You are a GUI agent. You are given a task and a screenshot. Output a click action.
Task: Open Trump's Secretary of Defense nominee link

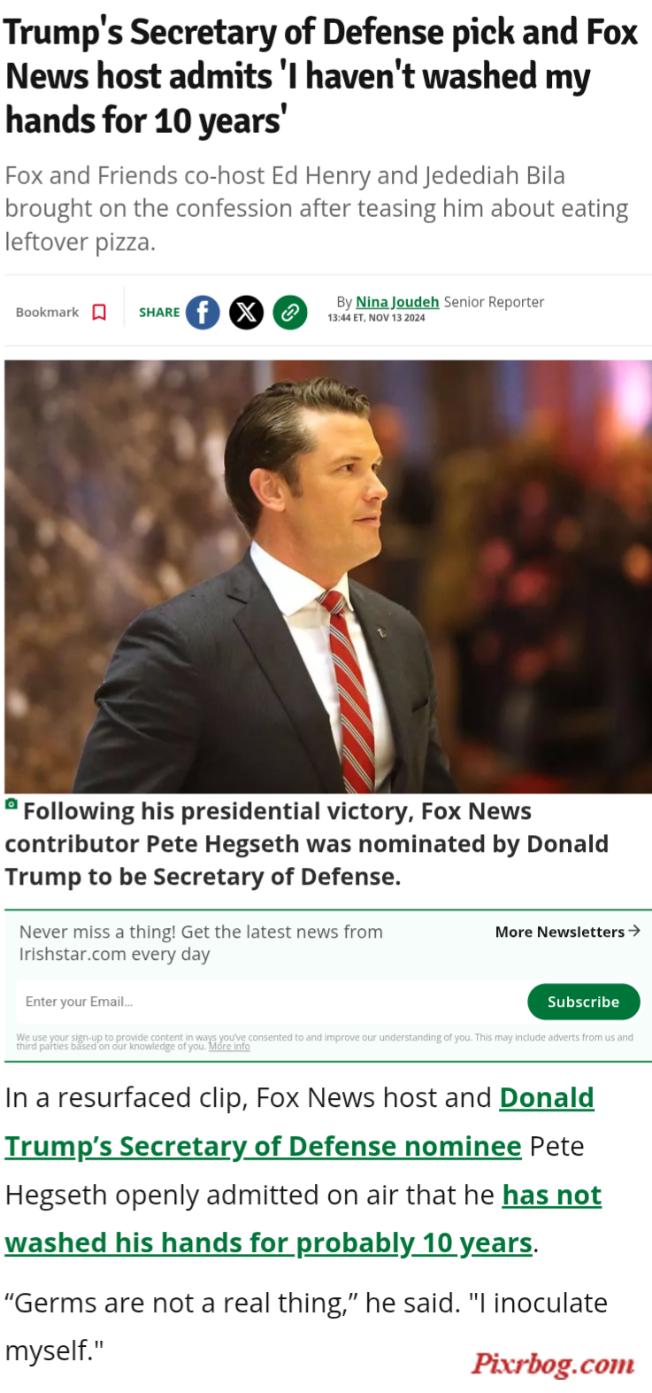299,1122
